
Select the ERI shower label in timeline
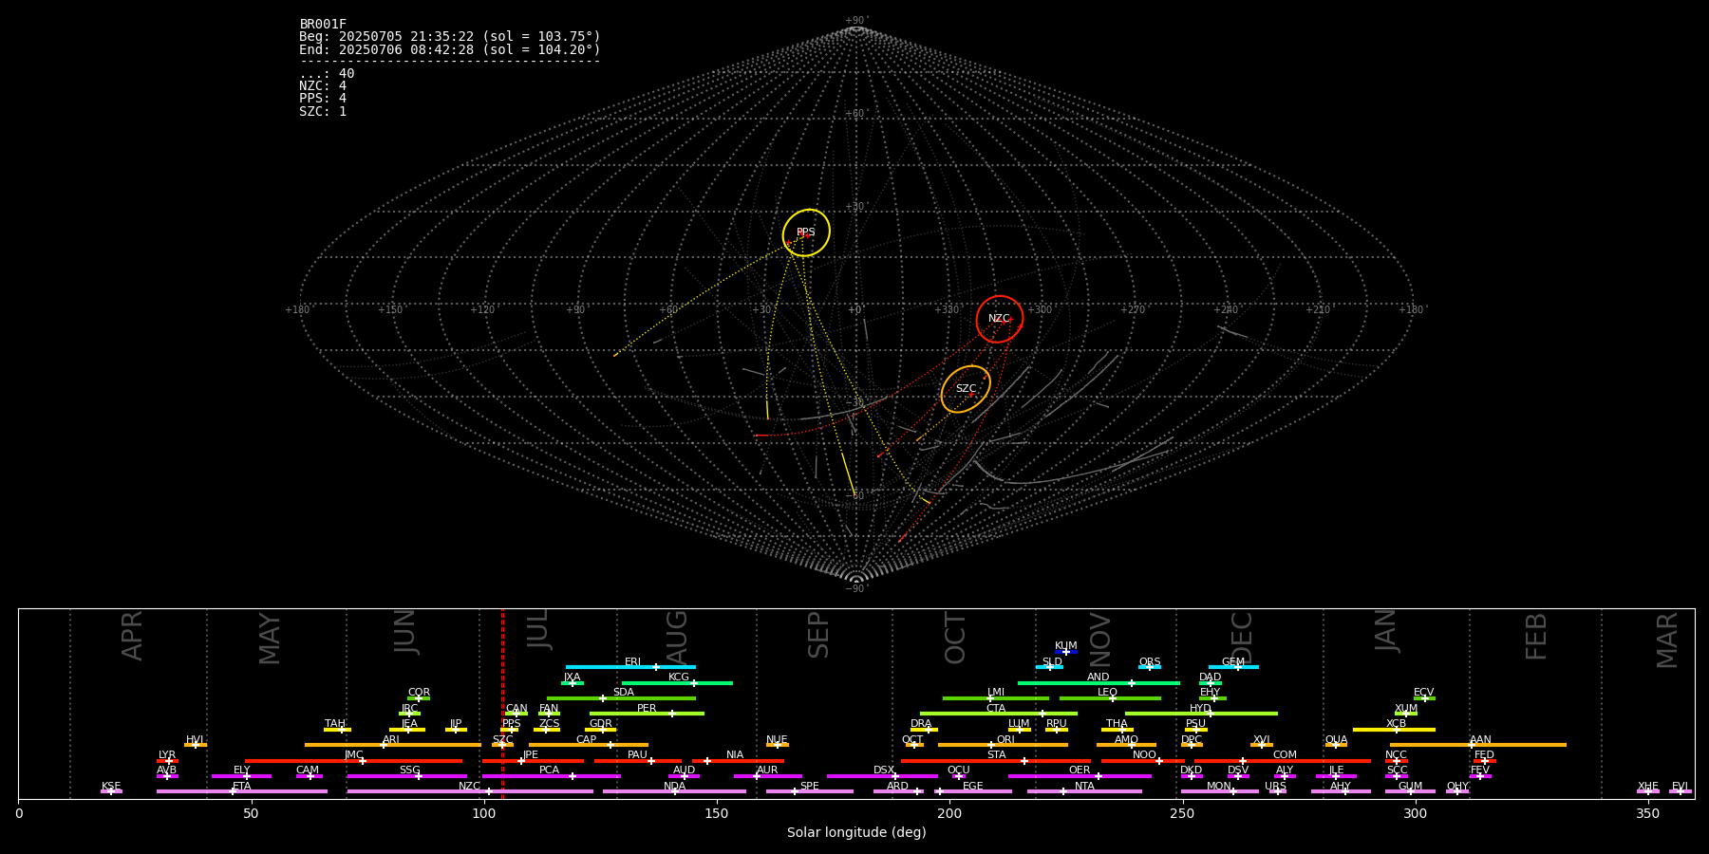(632, 662)
